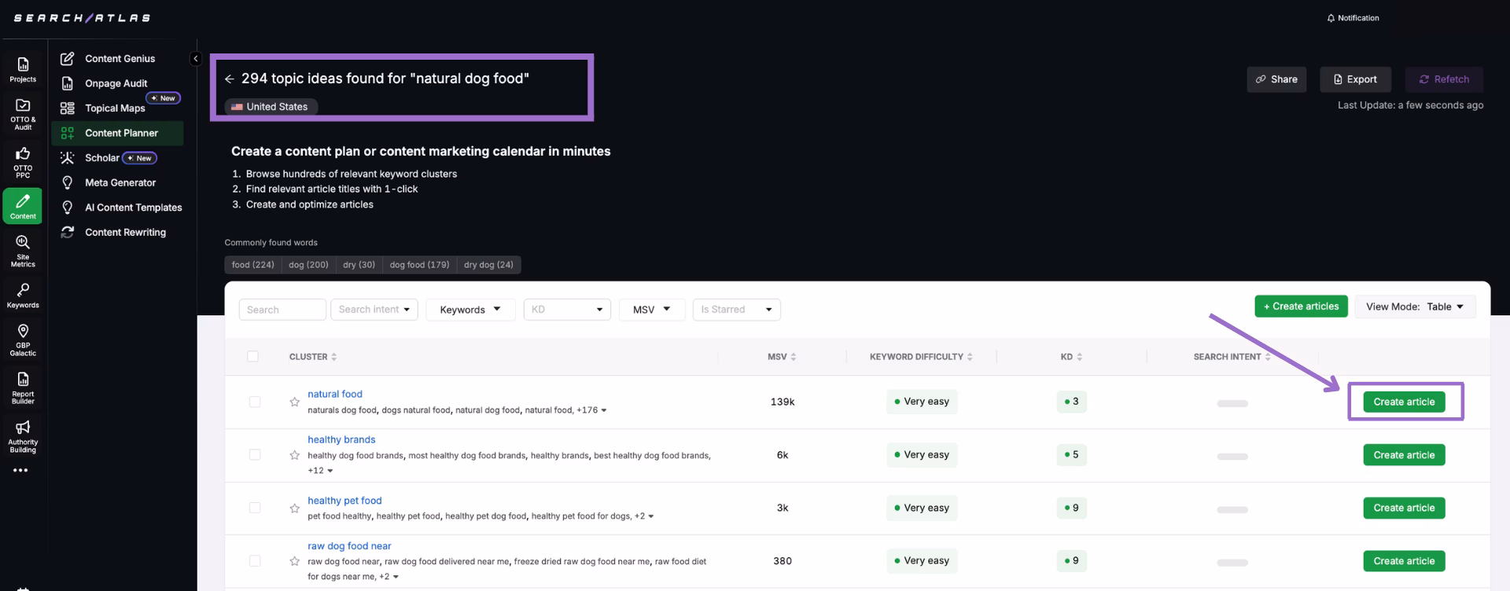The height and width of the screenshot is (591, 1510).
Task: Star the healthy brands cluster
Action: pos(294,455)
